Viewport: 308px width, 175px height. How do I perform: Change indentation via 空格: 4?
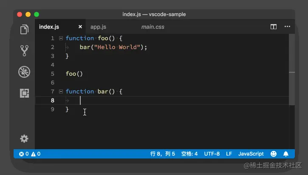coord(189,154)
